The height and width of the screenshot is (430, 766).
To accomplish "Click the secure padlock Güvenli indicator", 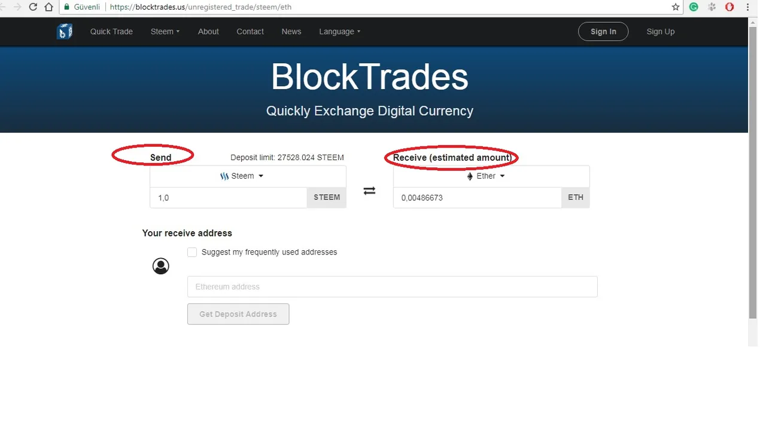I will point(82,7).
